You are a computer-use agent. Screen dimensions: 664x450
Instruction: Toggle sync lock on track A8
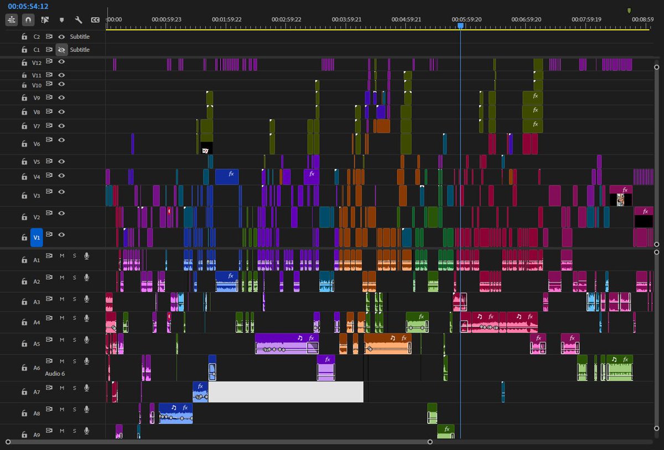[49, 409]
